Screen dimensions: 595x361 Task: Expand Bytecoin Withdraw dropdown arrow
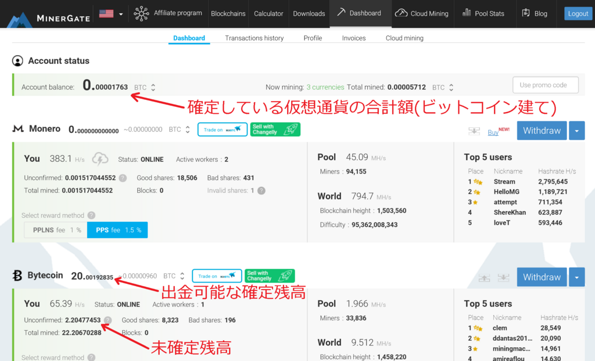click(x=576, y=277)
